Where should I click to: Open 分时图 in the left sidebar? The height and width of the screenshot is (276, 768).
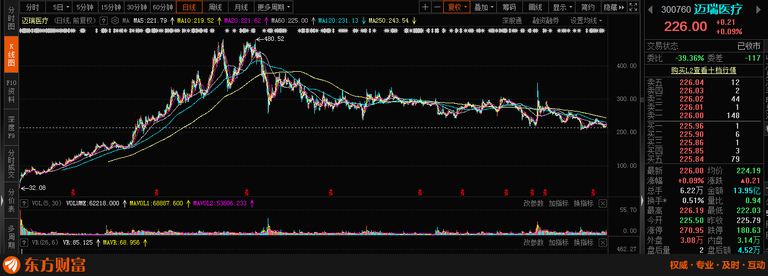click(x=11, y=19)
